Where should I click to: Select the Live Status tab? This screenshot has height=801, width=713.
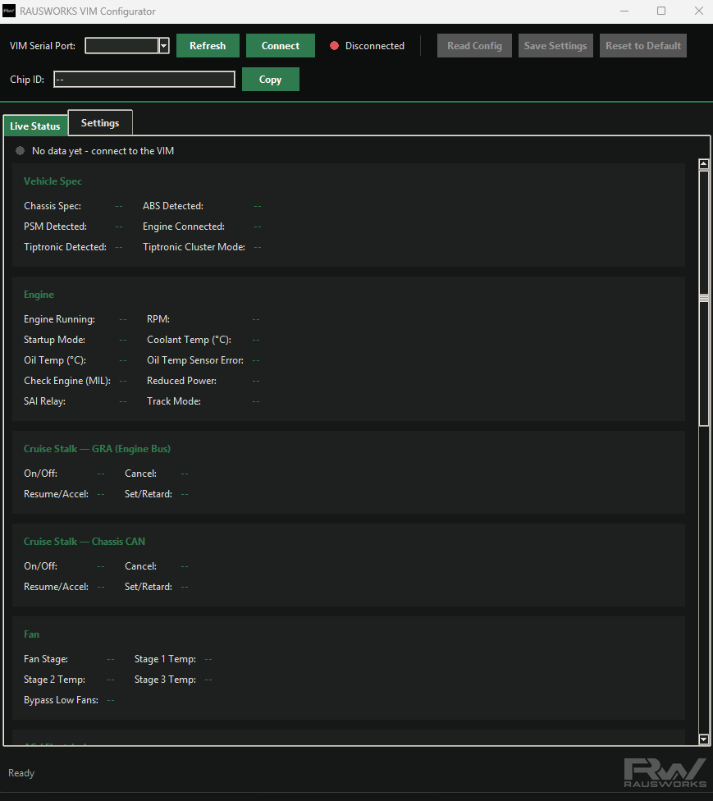coord(35,126)
